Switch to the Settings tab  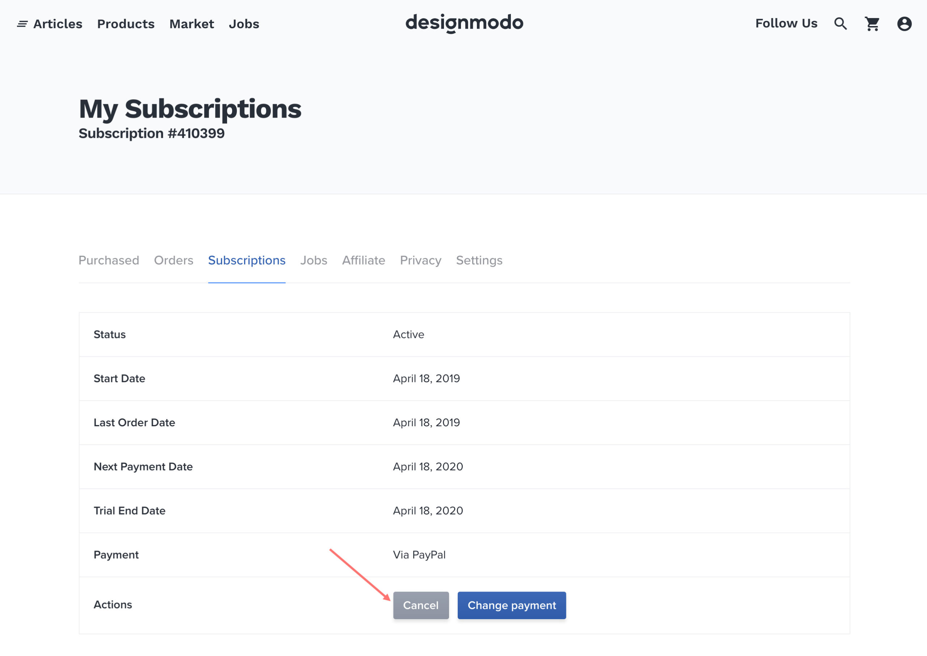[479, 260]
